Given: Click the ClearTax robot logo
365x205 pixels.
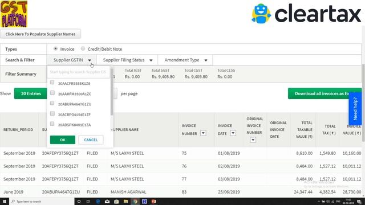Looking at the screenshot, I should click(x=261, y=14).
